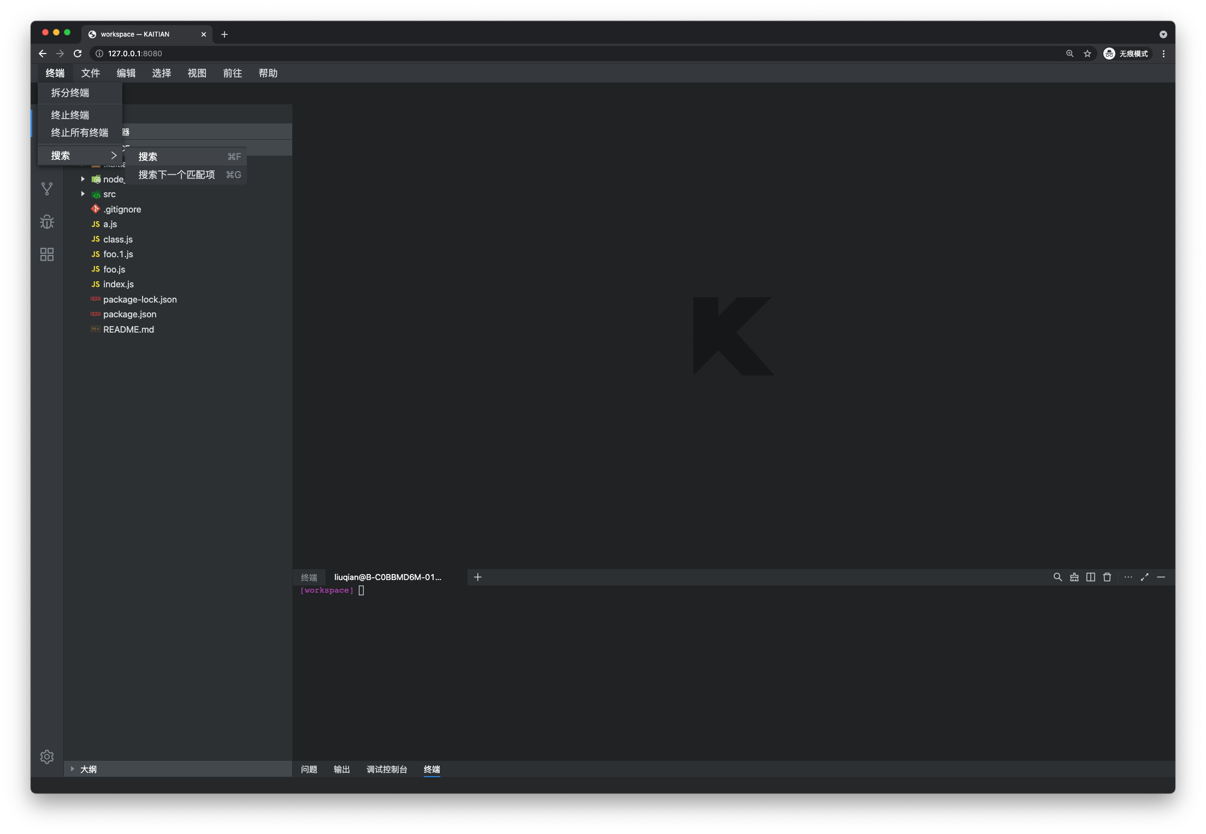
Task: Expand the node_modules folder arrow
Action: [x=82, y=179]
